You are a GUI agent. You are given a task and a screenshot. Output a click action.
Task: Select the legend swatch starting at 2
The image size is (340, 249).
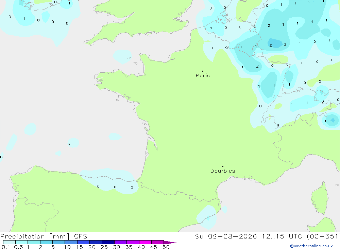pos(46,242)
